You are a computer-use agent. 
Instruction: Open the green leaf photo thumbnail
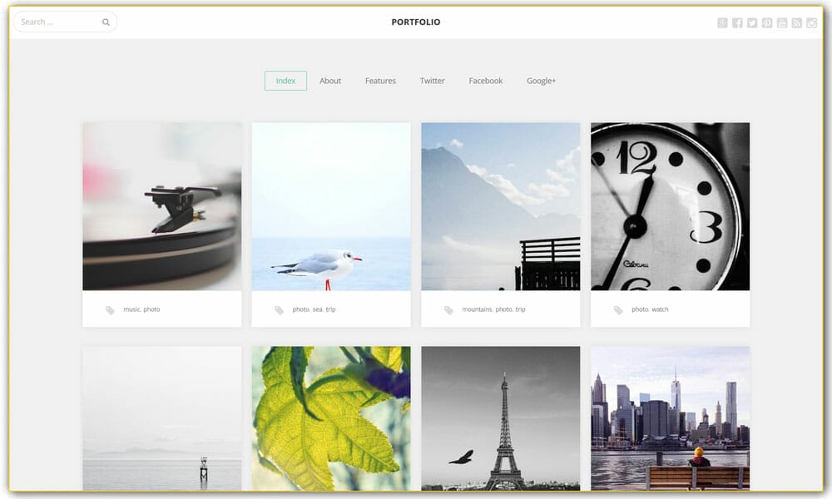click(x=331, y=418)
